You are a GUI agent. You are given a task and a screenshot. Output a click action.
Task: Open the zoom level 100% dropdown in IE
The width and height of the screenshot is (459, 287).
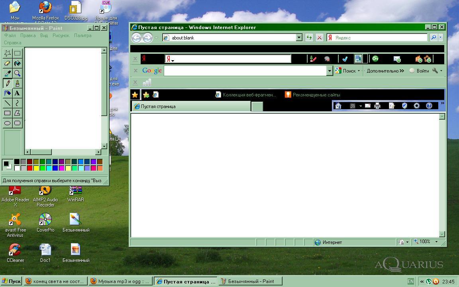[436, 242]
